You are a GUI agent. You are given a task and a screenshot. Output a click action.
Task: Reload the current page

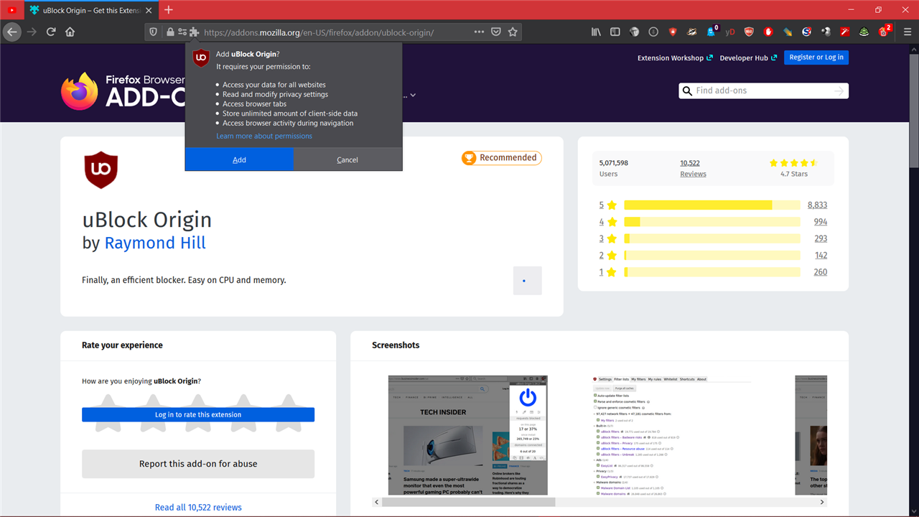pyautogui.click(x=51, y=32)
